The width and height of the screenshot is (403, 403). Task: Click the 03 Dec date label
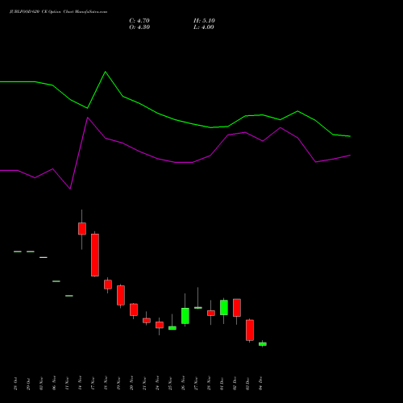(x=247, y=384)
